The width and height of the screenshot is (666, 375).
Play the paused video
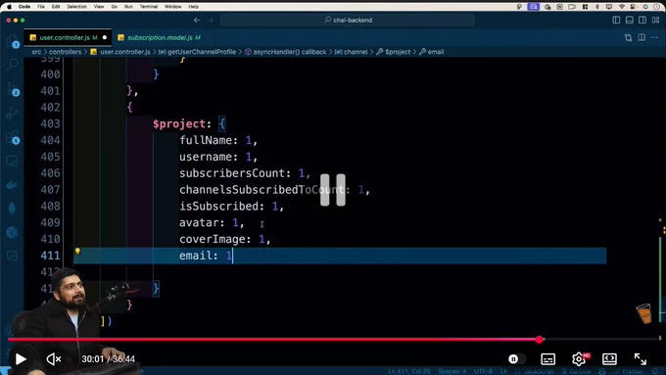(21, 359)
